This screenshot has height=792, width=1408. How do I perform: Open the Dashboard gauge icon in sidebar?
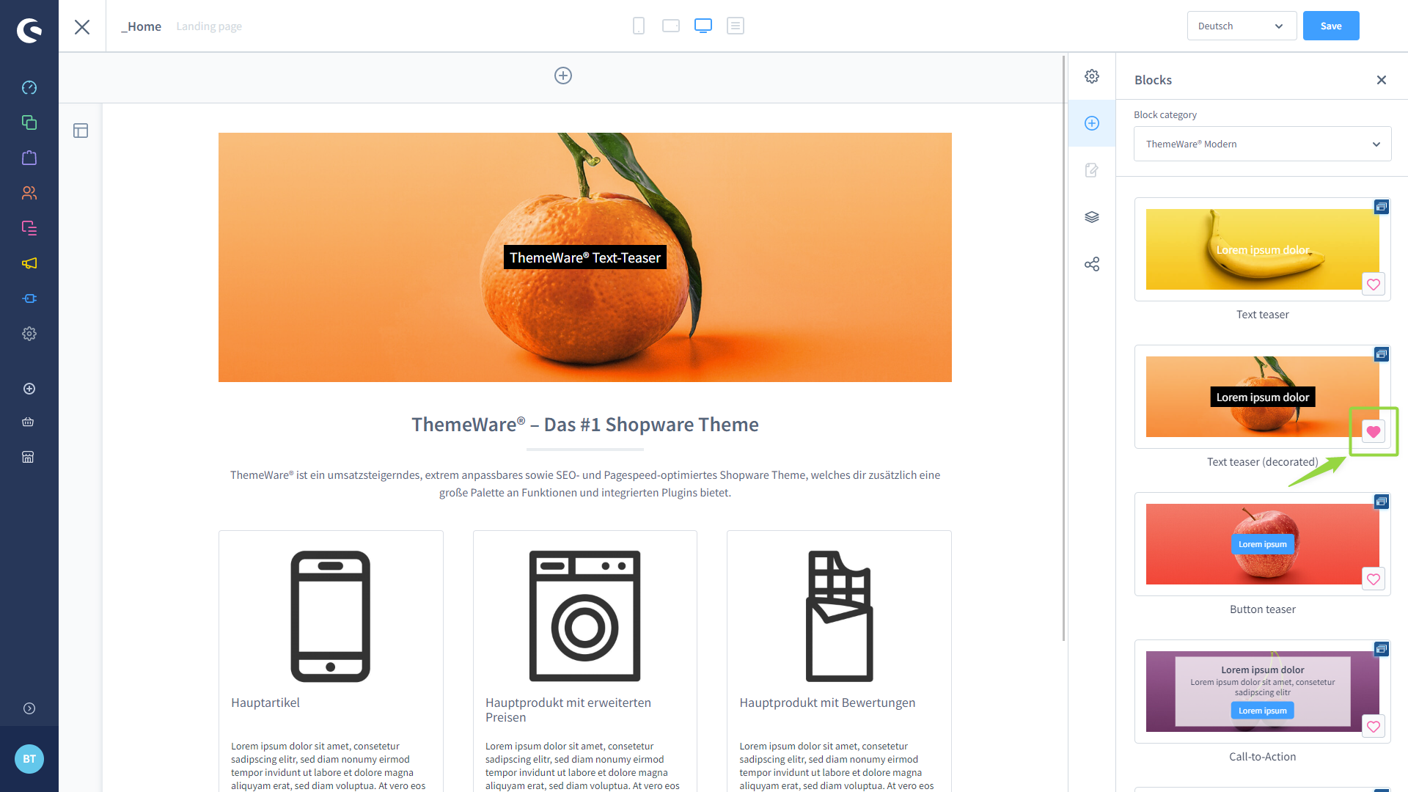pos(29,87)
